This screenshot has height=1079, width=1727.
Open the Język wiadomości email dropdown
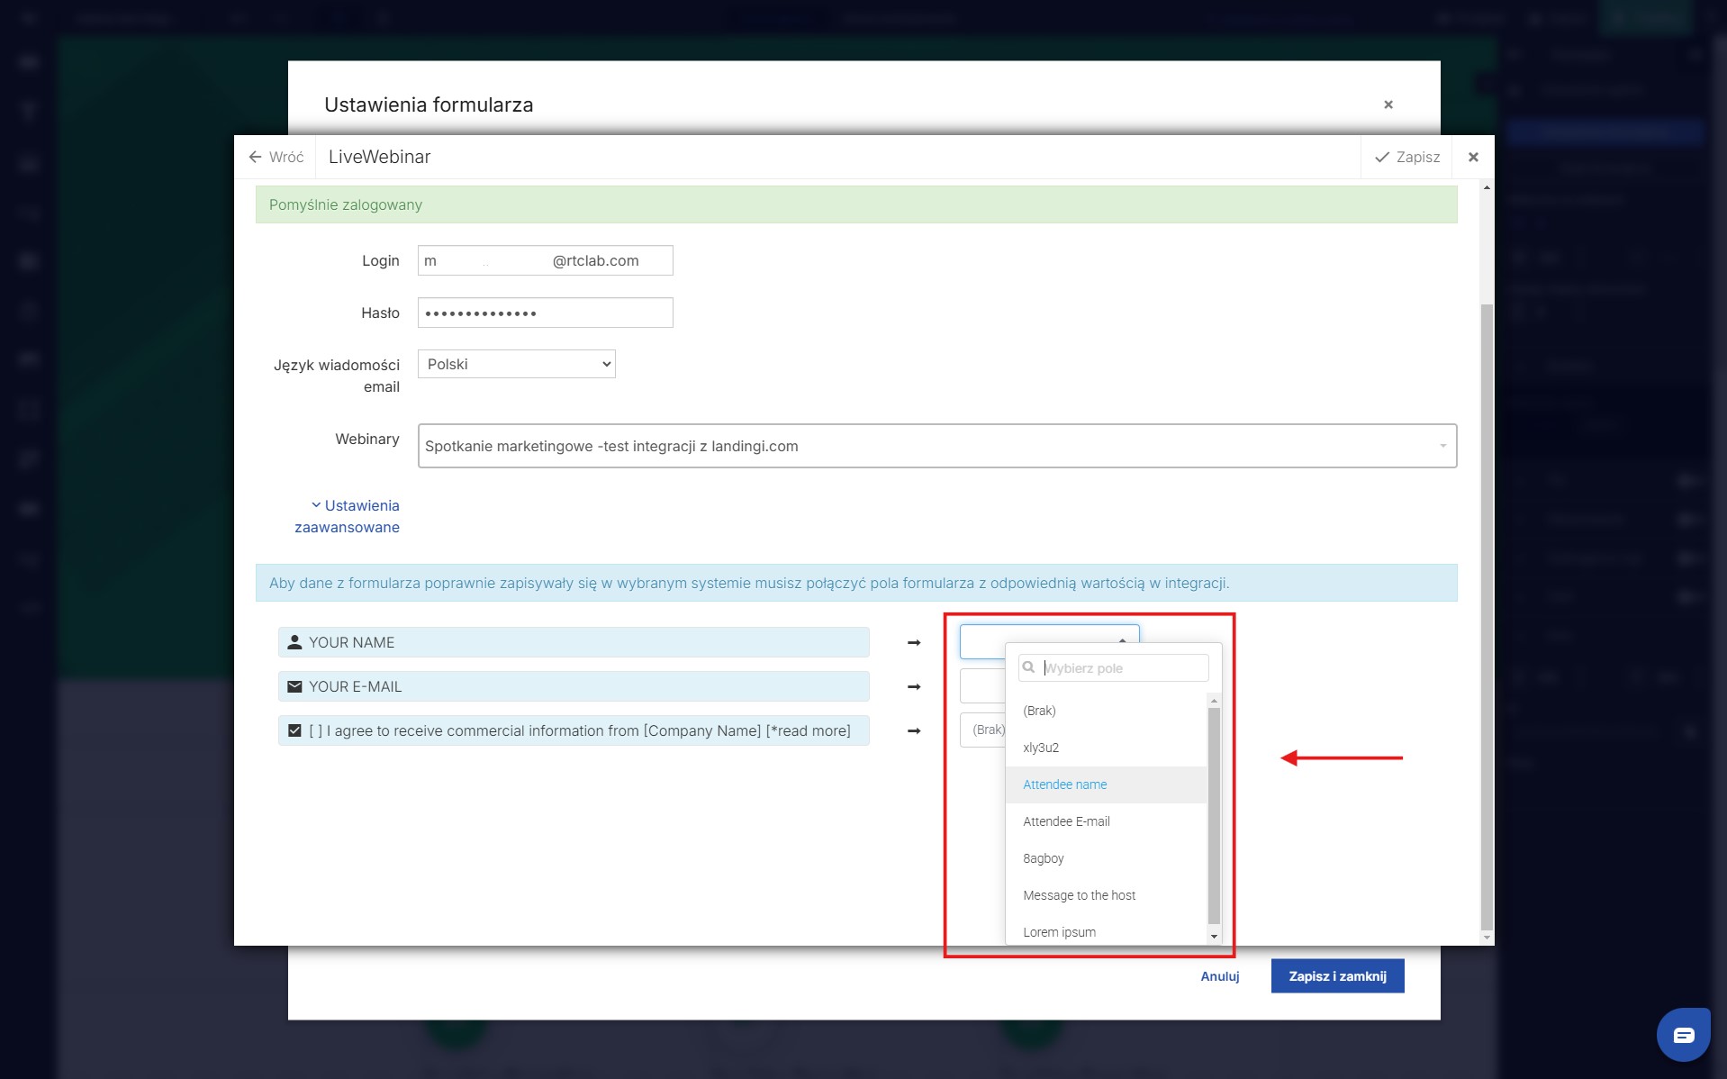(516, 364)
